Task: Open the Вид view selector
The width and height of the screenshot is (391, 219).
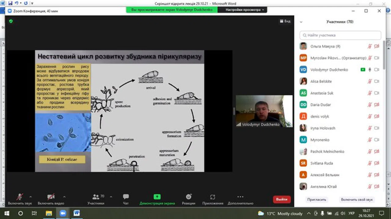Action: point(285,21)
